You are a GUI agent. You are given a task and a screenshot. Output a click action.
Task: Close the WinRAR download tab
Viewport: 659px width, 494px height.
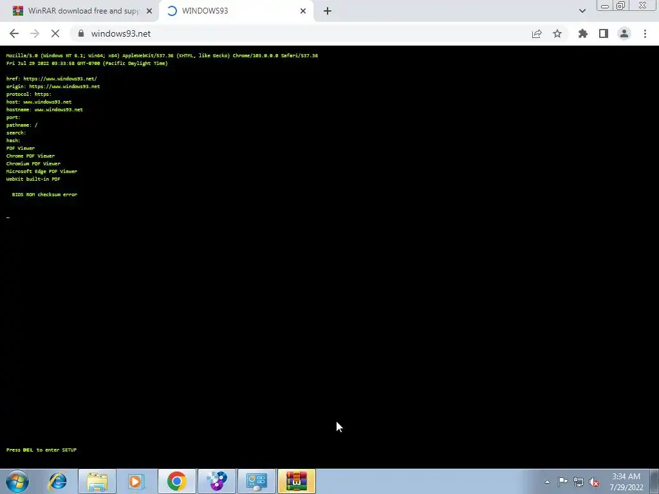[x=149, y=11]
